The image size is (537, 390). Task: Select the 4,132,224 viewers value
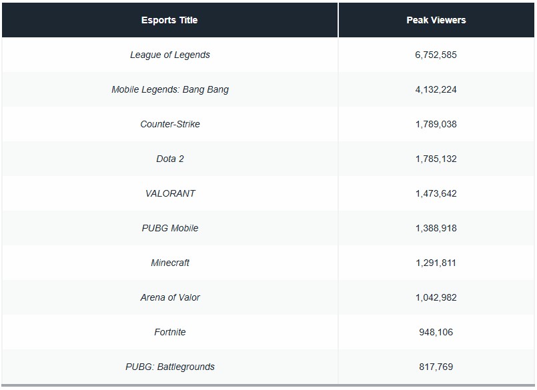436,89
